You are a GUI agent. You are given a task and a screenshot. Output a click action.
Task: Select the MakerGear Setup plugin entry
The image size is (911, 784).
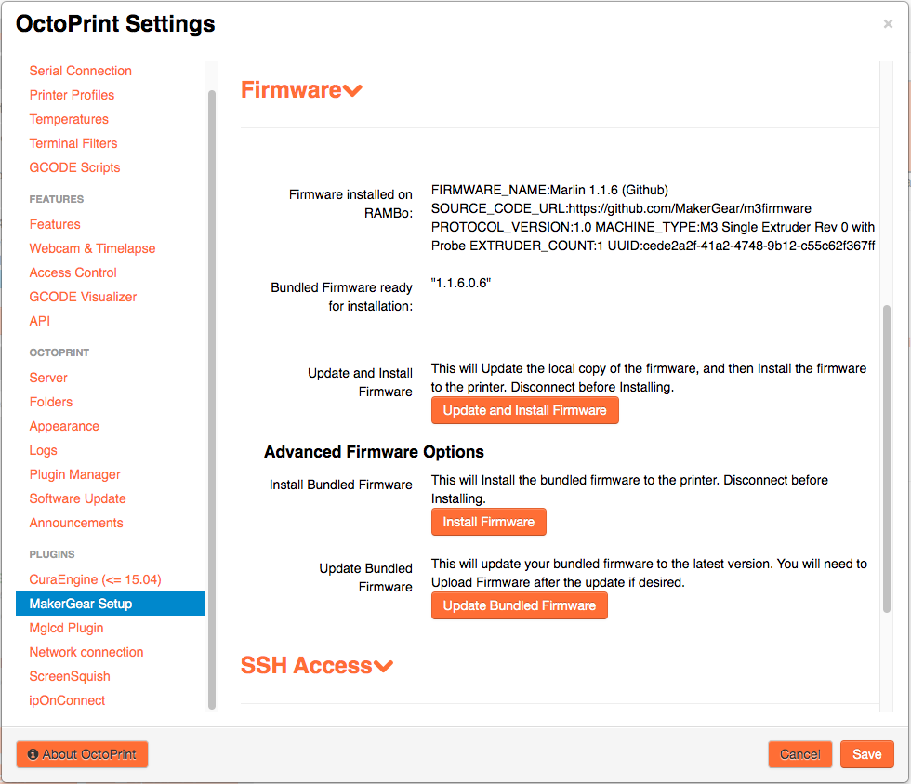click(81, 604)
